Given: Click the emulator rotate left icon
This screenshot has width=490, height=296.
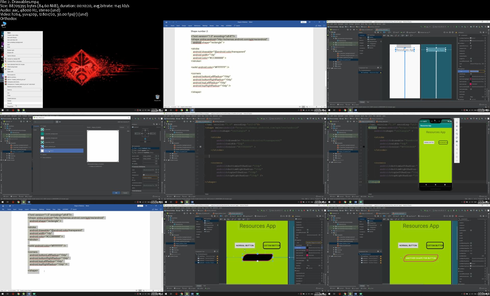Looking at the screenshot, I should pyautogui.click(x=457, y=134).
